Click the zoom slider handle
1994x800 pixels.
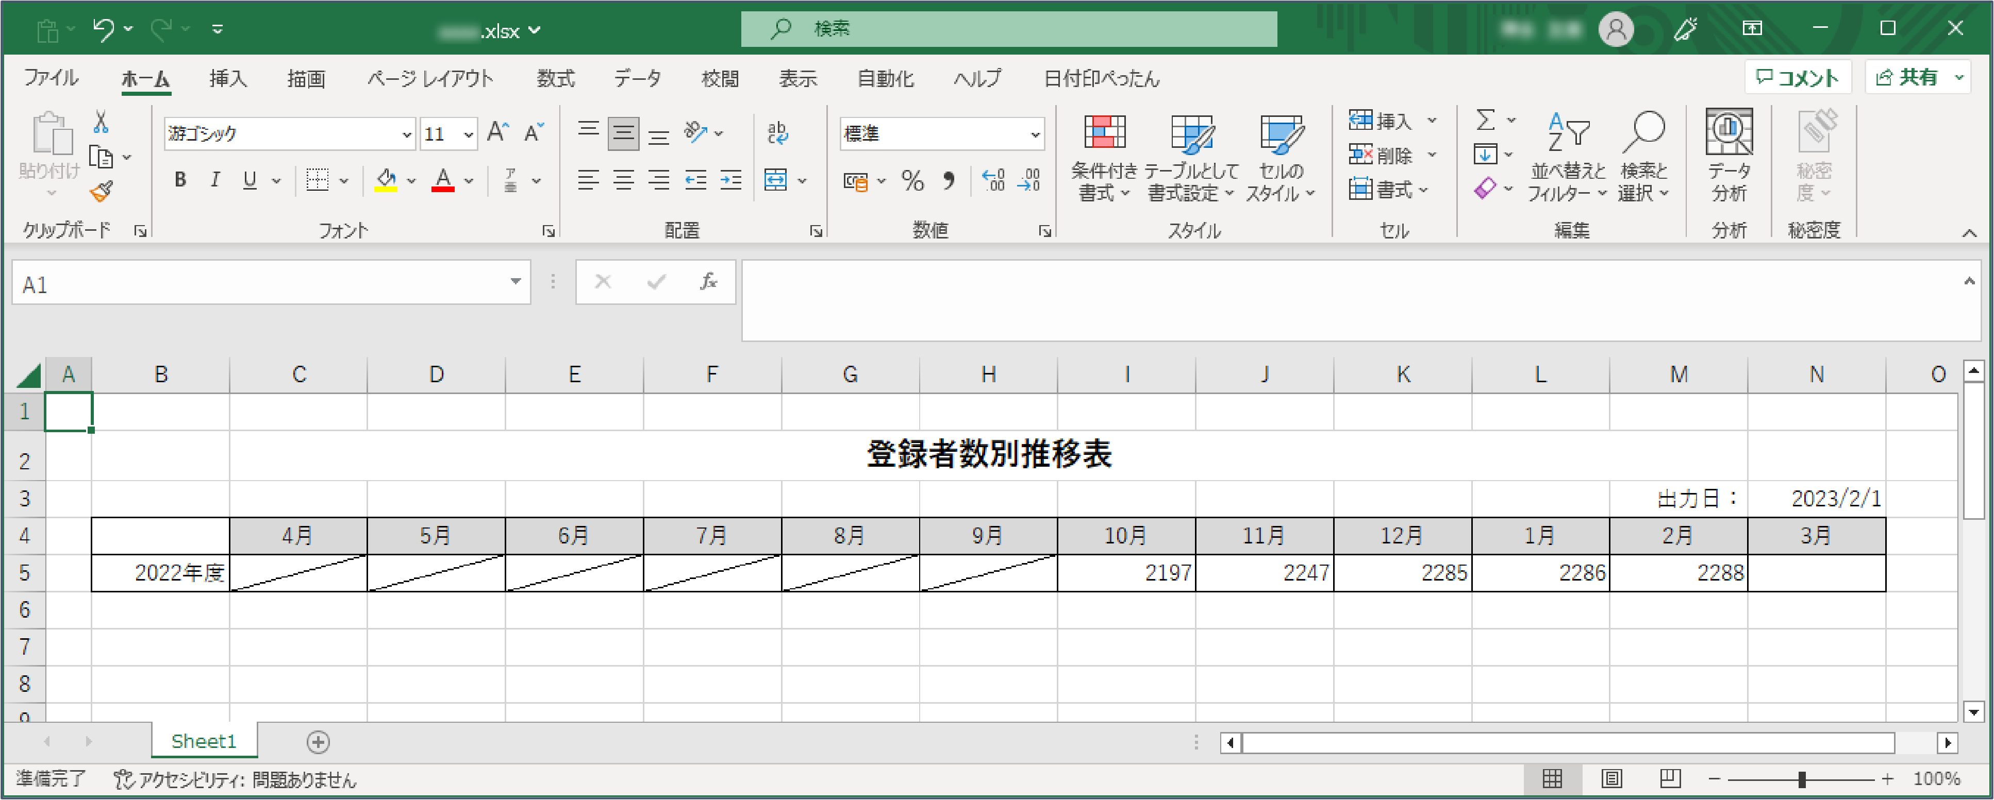(1802, 779)
